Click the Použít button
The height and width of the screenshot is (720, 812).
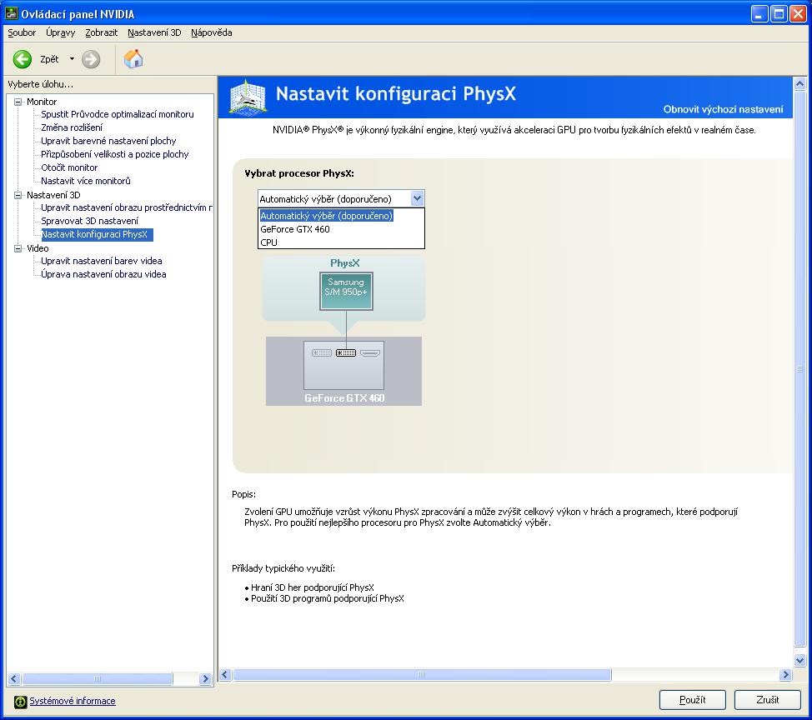(693, 700)
